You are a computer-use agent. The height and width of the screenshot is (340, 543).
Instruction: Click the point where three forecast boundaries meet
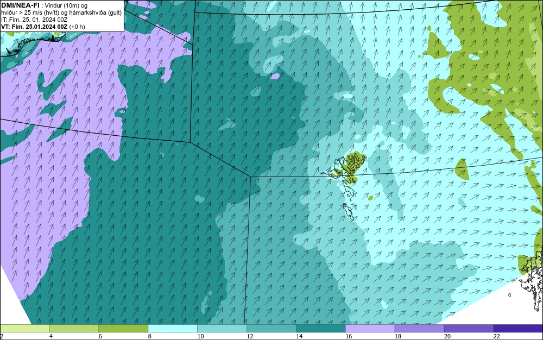250,177
